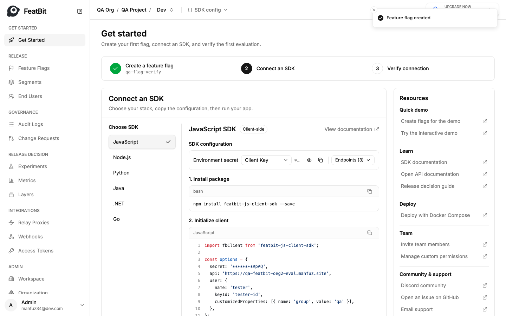The width and height of the screenshot is (506, 316).
Task: Reveal the environment secret with eye icon
Action: click(309, 160)
